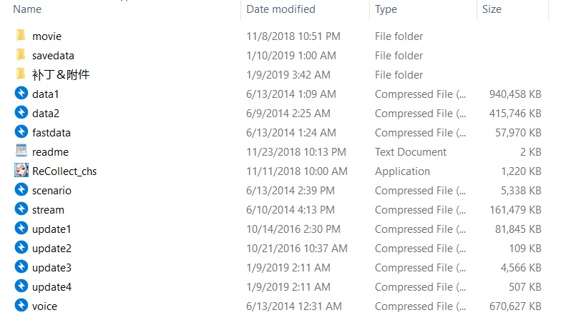Select the data2 file name
The width and height of the screenshot is (576, 325).
[46, 113]
